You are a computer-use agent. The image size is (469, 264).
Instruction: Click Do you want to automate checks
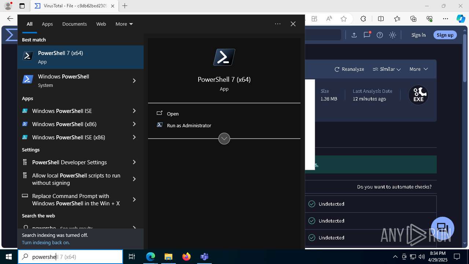tap(394, 187)
